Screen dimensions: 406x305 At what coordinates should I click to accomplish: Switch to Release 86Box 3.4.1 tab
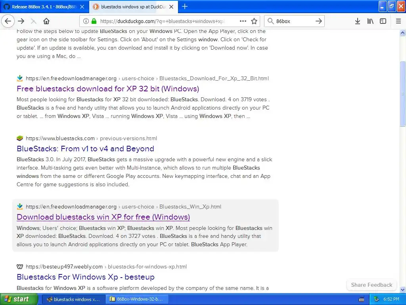pos(44,7)
